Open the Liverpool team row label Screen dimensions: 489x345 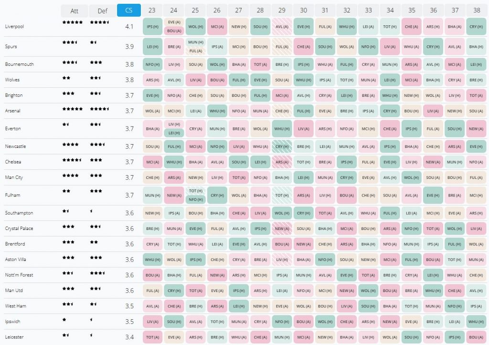click(x=14, y=27)
